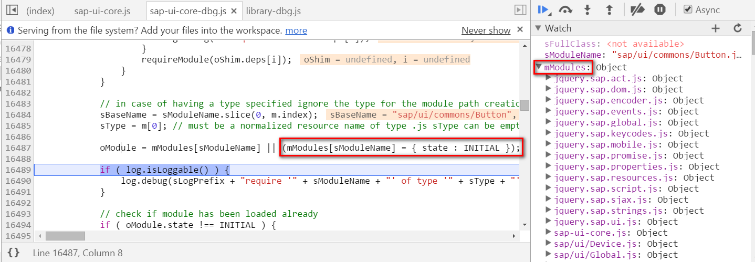Expand sap/ui/Global.js object

(x=549, y=255)
